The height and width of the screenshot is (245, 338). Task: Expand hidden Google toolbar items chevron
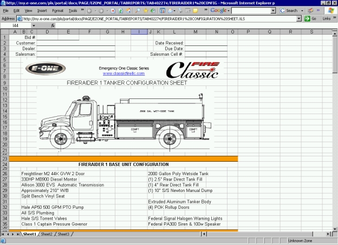pos(318,10)
